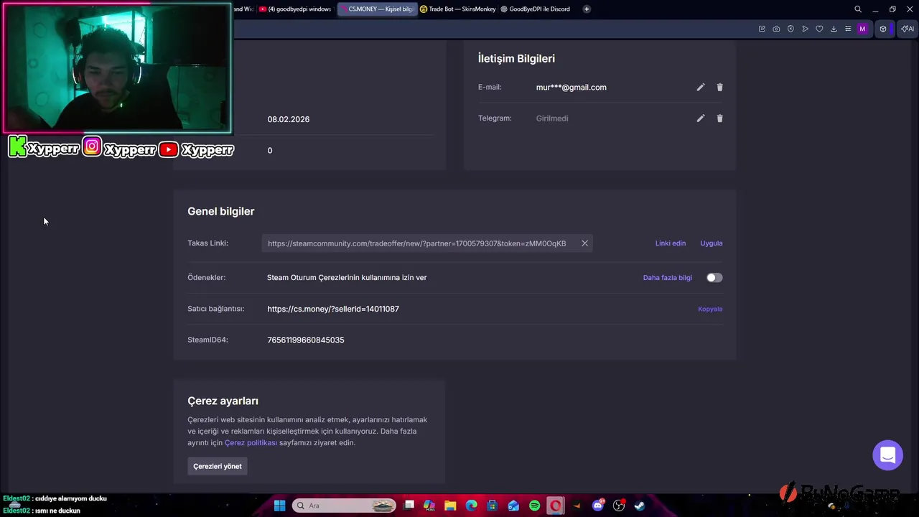This screenshot has width=919, height=517.
Task: Open Spotify from the taskbar
Action: coord(534,506)
